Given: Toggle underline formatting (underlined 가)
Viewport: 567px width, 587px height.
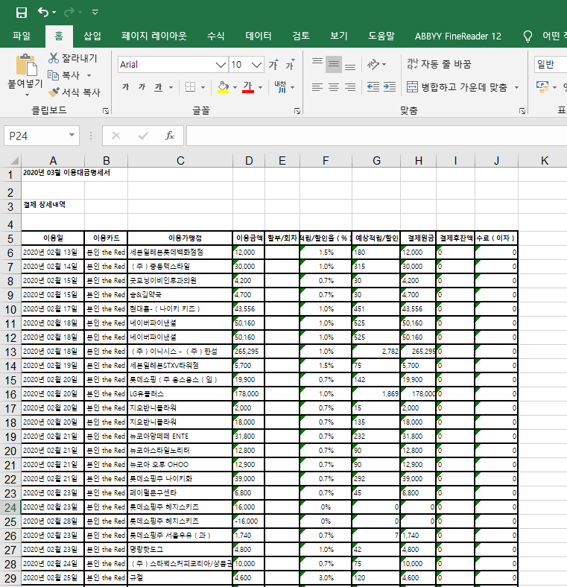Looking at the screenshot, I should (159, 87).
